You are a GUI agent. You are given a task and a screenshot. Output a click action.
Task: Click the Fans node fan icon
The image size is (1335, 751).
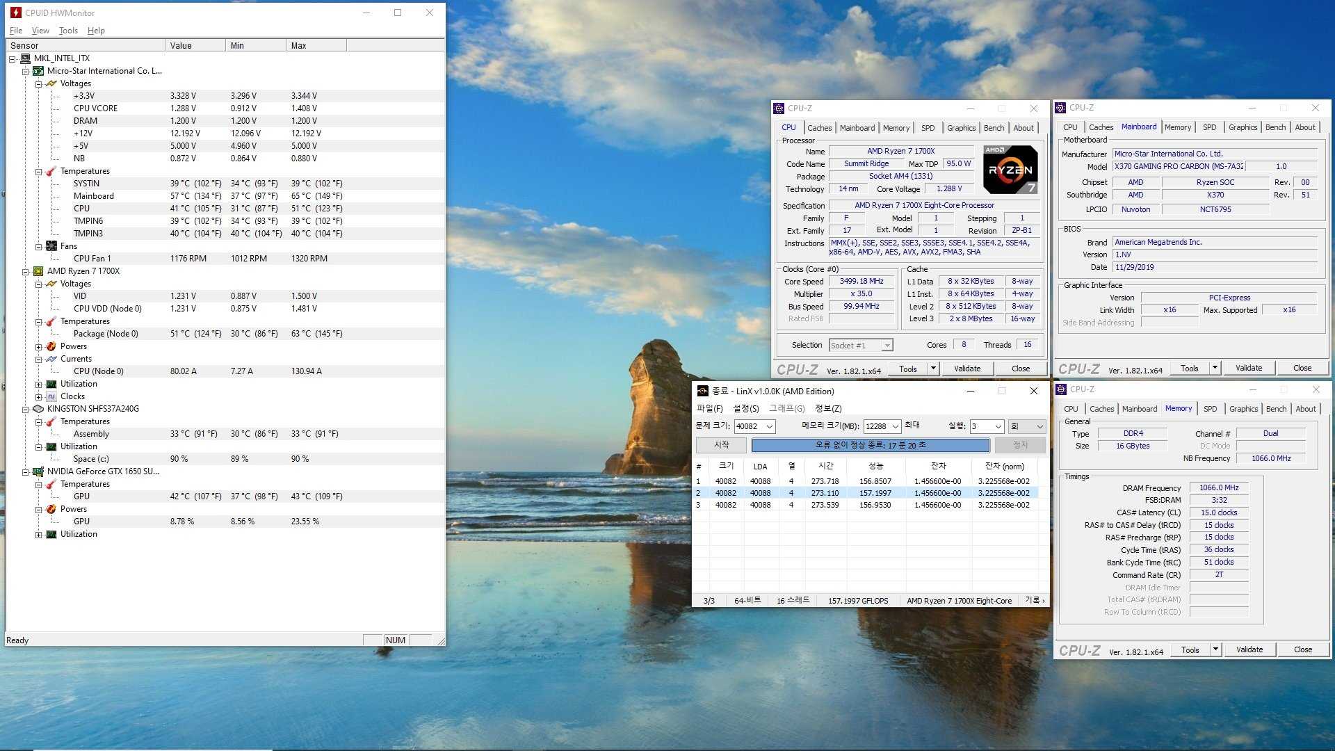pos(51,246)
